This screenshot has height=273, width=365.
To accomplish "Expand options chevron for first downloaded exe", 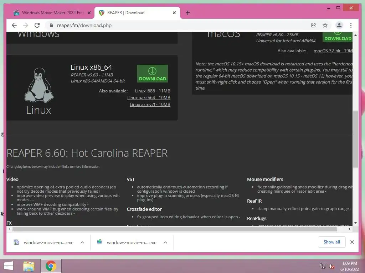I will coord(82,242).
